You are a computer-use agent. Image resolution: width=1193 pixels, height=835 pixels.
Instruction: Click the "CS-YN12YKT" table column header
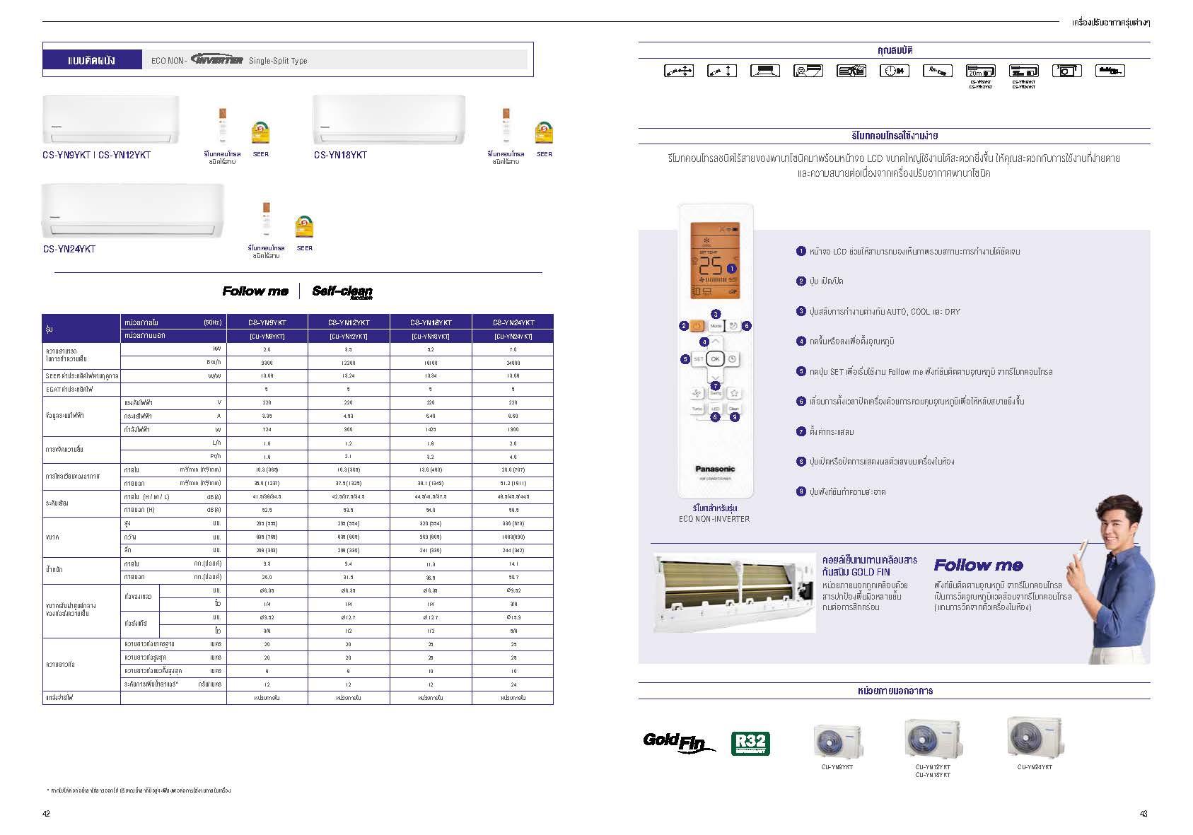coord(349,322)
